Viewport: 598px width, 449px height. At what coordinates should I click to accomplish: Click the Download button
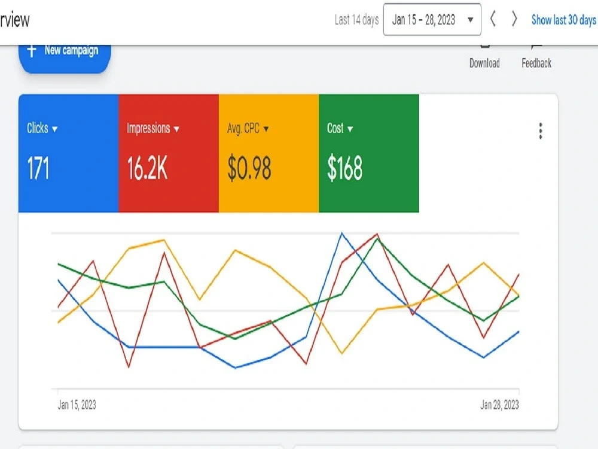(484, 57)
